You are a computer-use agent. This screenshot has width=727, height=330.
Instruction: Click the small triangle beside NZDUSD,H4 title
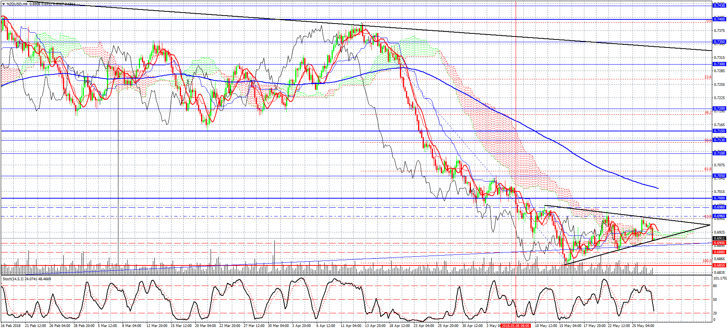pos(3,4)
